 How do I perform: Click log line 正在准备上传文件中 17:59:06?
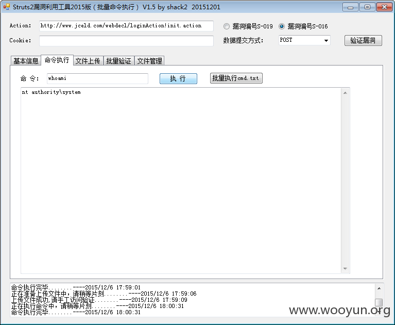tap(104, 294)
